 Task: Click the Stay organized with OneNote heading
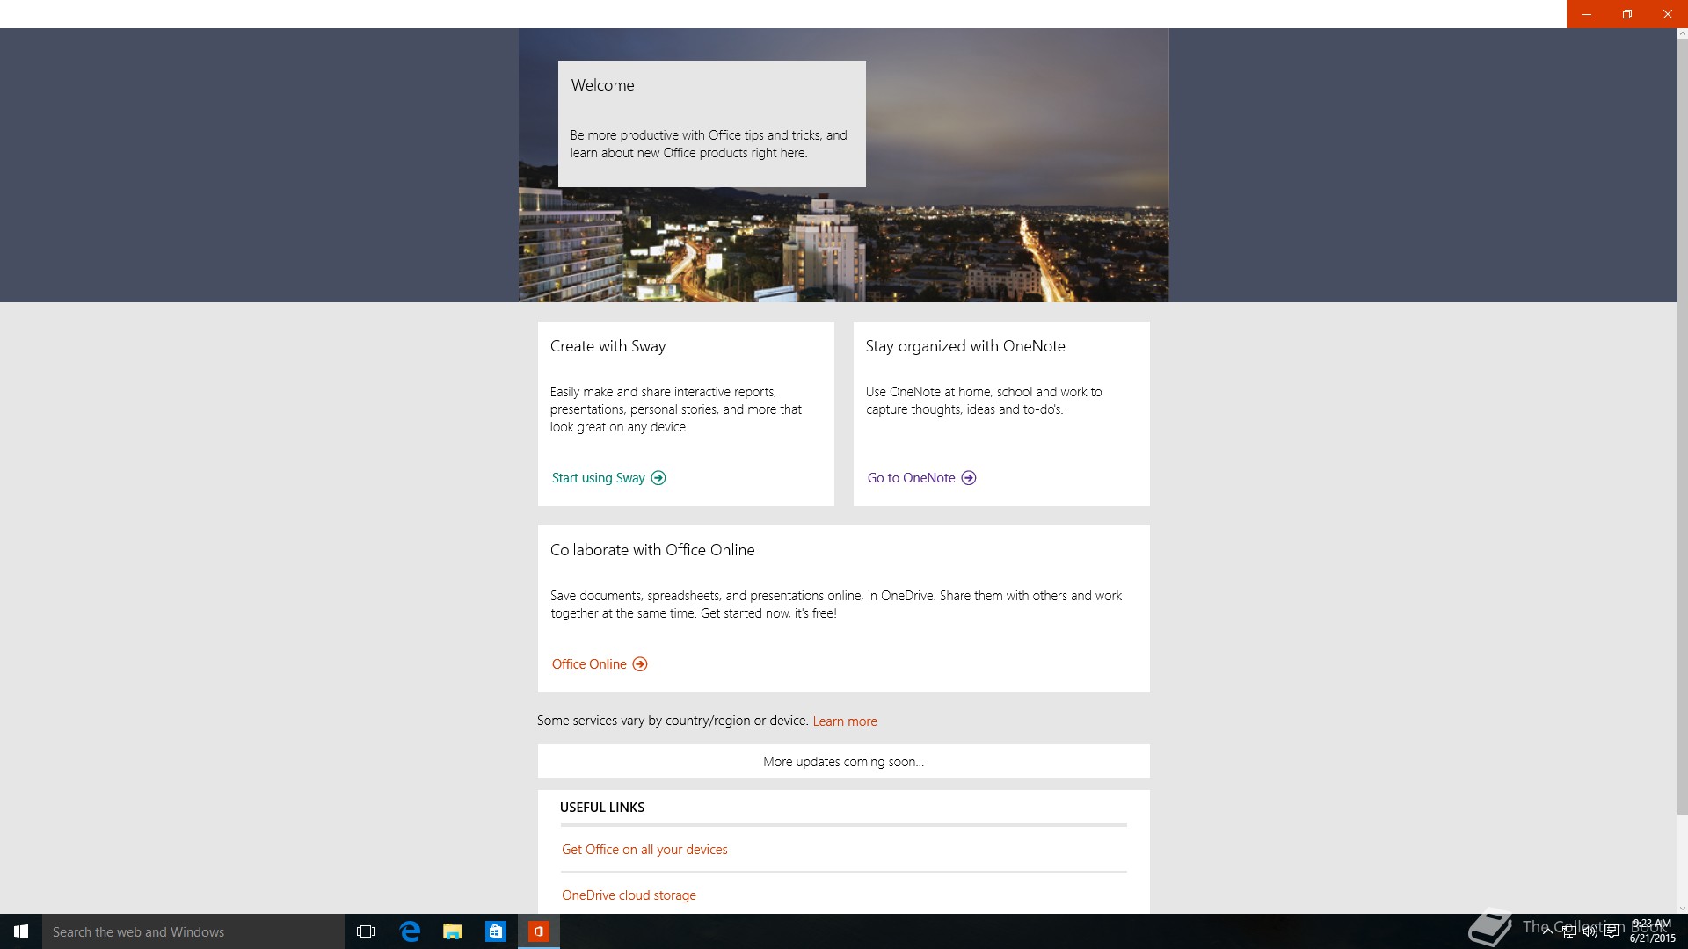point(965,346)
